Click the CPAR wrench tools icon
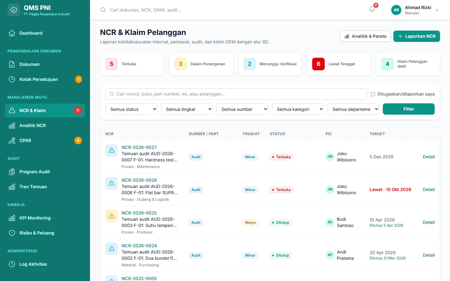 (12, 140)
